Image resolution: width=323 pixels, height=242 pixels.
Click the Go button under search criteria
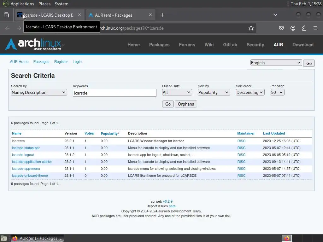(x=168, y=104)
